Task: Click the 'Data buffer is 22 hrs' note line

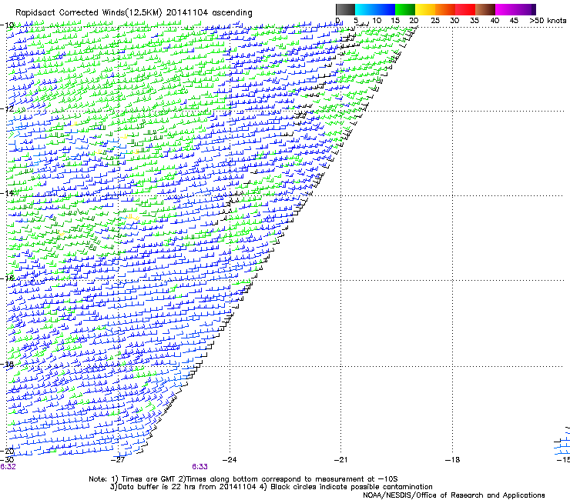Action: click(271, 487)
